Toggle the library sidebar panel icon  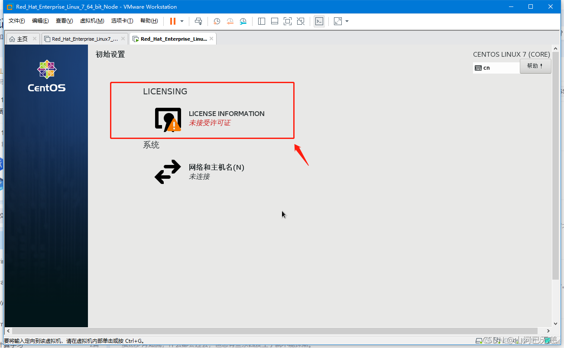262,21
